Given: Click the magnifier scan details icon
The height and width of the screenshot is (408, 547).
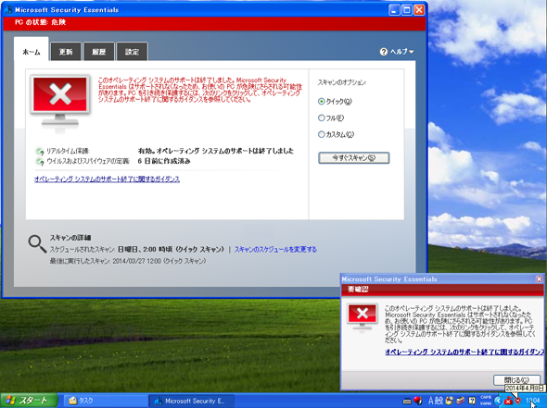Looking at the screenshot, I should pyautogui.click(x=37, y=243).
